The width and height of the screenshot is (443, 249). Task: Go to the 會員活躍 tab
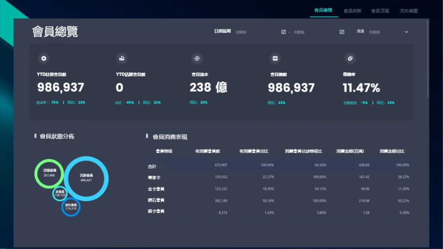coord(380,11)
